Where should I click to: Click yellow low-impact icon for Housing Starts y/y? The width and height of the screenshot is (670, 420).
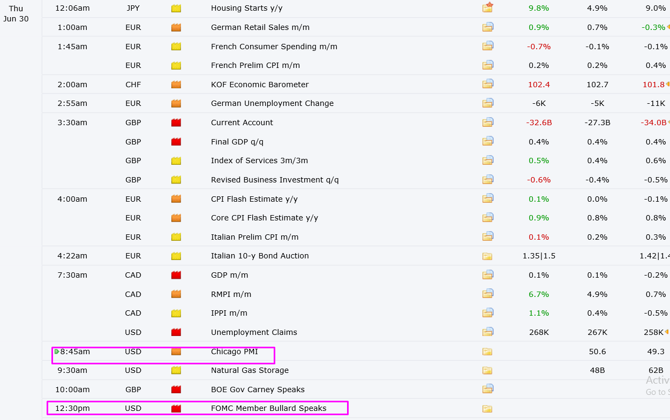[x=176, y=9]
